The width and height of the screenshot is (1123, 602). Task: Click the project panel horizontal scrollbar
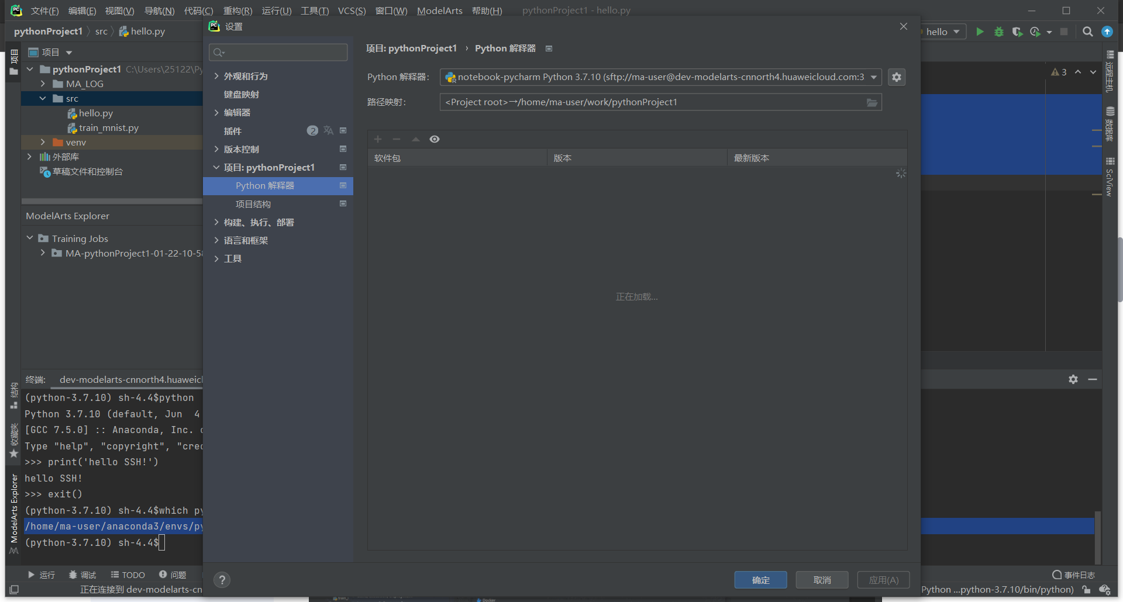112,201
